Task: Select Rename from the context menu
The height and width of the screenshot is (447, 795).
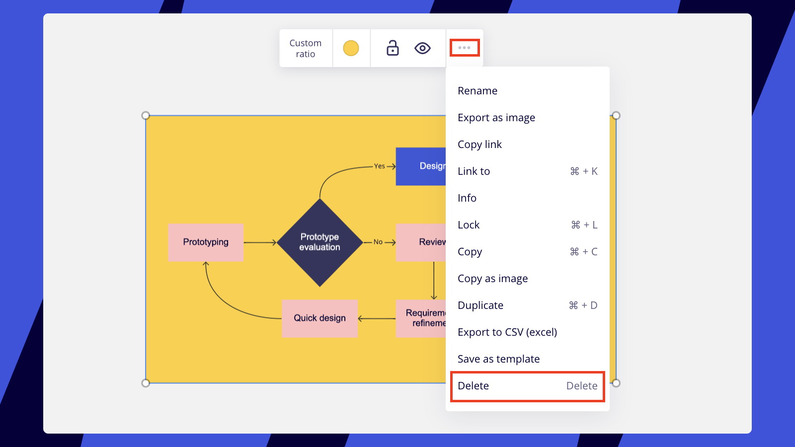Action: click(x=477, y=91)
